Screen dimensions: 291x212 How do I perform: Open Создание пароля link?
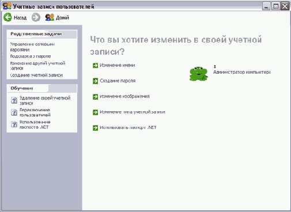coord(118,81)
